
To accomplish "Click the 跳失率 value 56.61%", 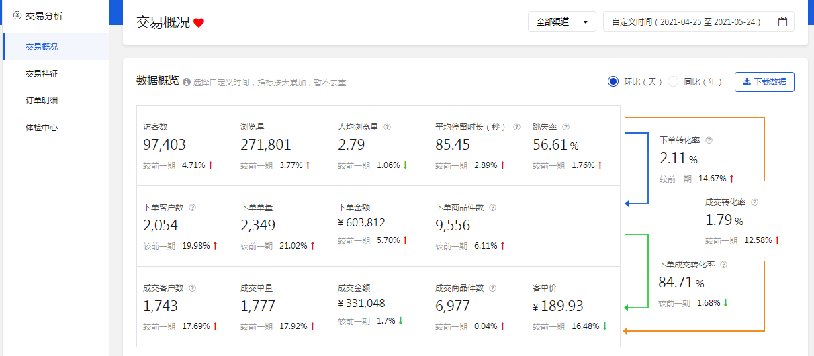I will pyautogui.click(x=555, y=144).
